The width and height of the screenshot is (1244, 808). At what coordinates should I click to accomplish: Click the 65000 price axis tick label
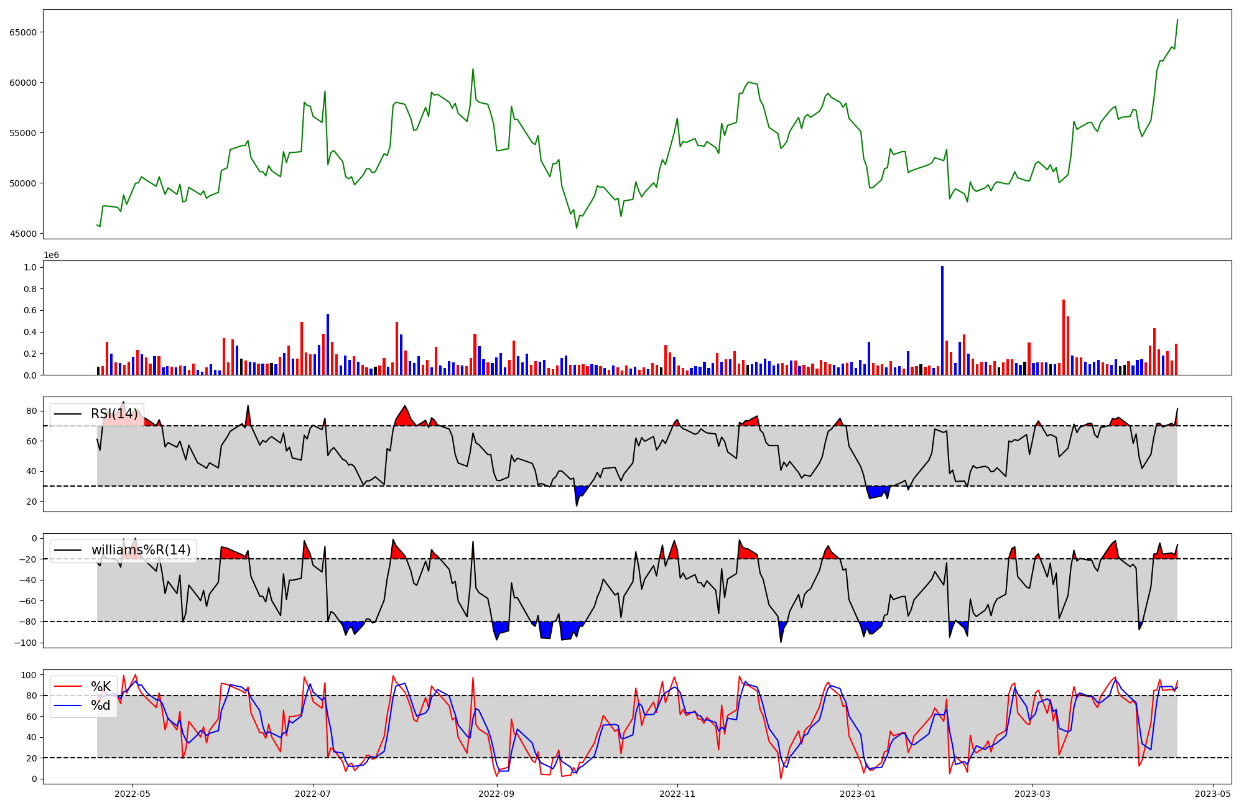23,32
